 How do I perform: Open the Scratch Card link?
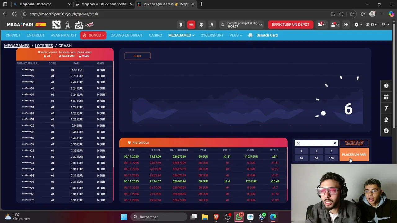[x=267, y=35]
